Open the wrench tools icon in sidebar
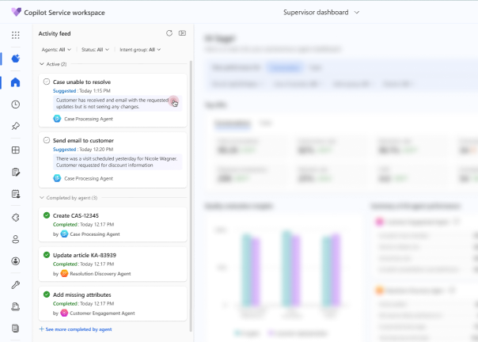The height and width of the screenshot is (342, 478). click(x=16, y=285)
